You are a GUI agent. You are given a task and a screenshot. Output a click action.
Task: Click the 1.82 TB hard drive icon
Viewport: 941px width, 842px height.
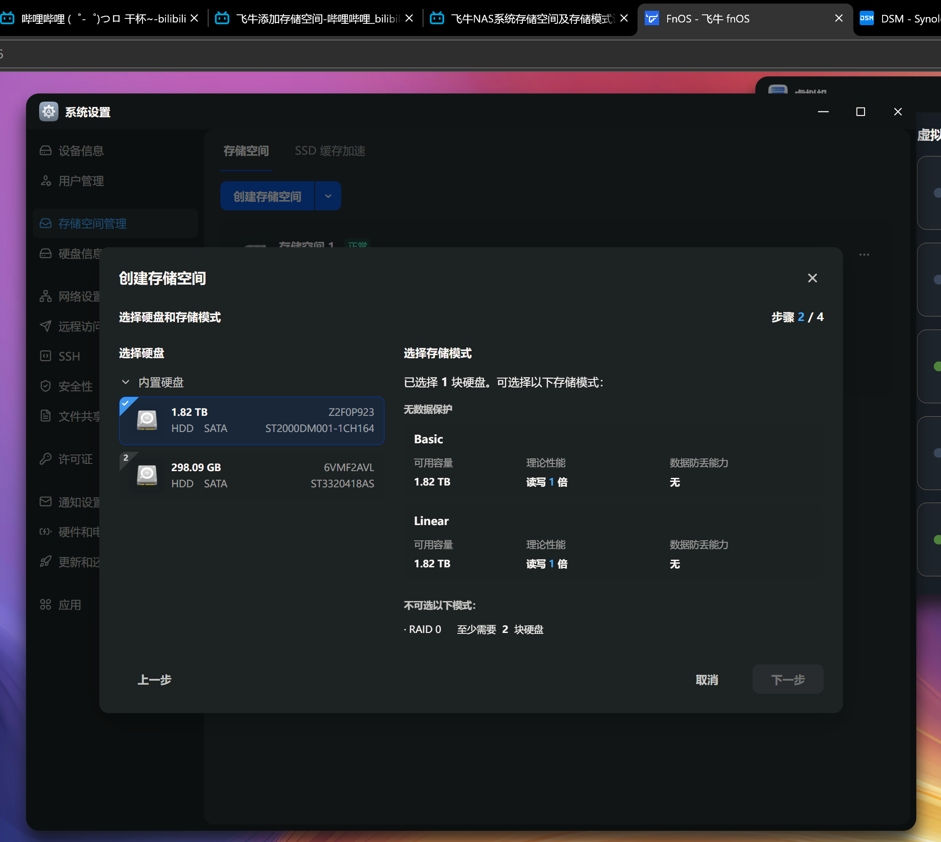[147, 420]
